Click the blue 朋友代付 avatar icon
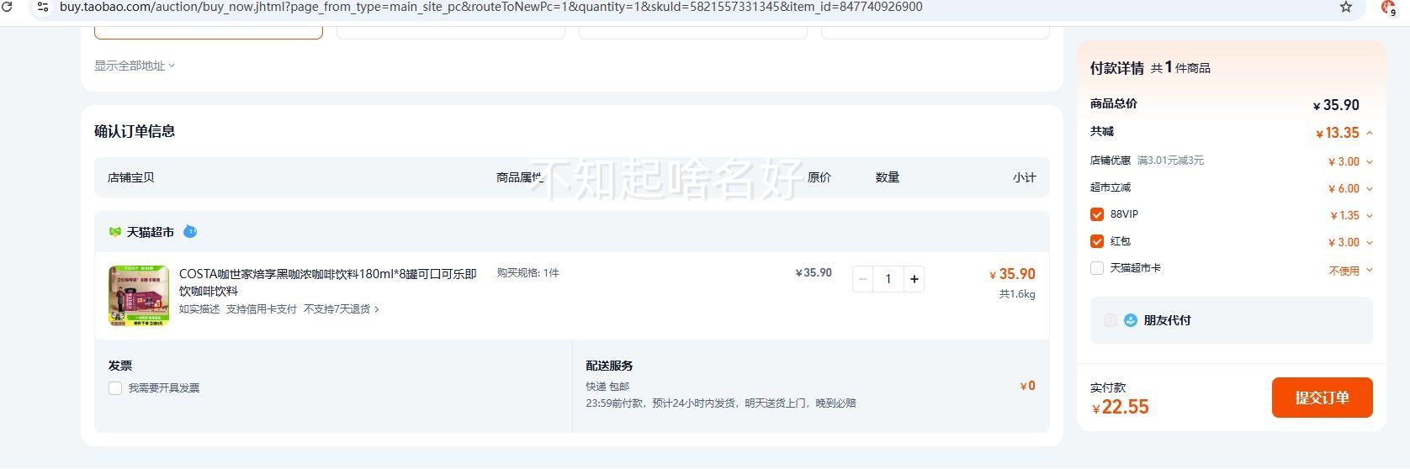The width and height of the screenshot is (1410, 469). pyautogui.click(x=1131, y=320)
